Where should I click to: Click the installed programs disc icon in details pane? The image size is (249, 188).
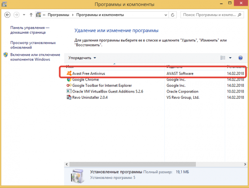(77, 176)
